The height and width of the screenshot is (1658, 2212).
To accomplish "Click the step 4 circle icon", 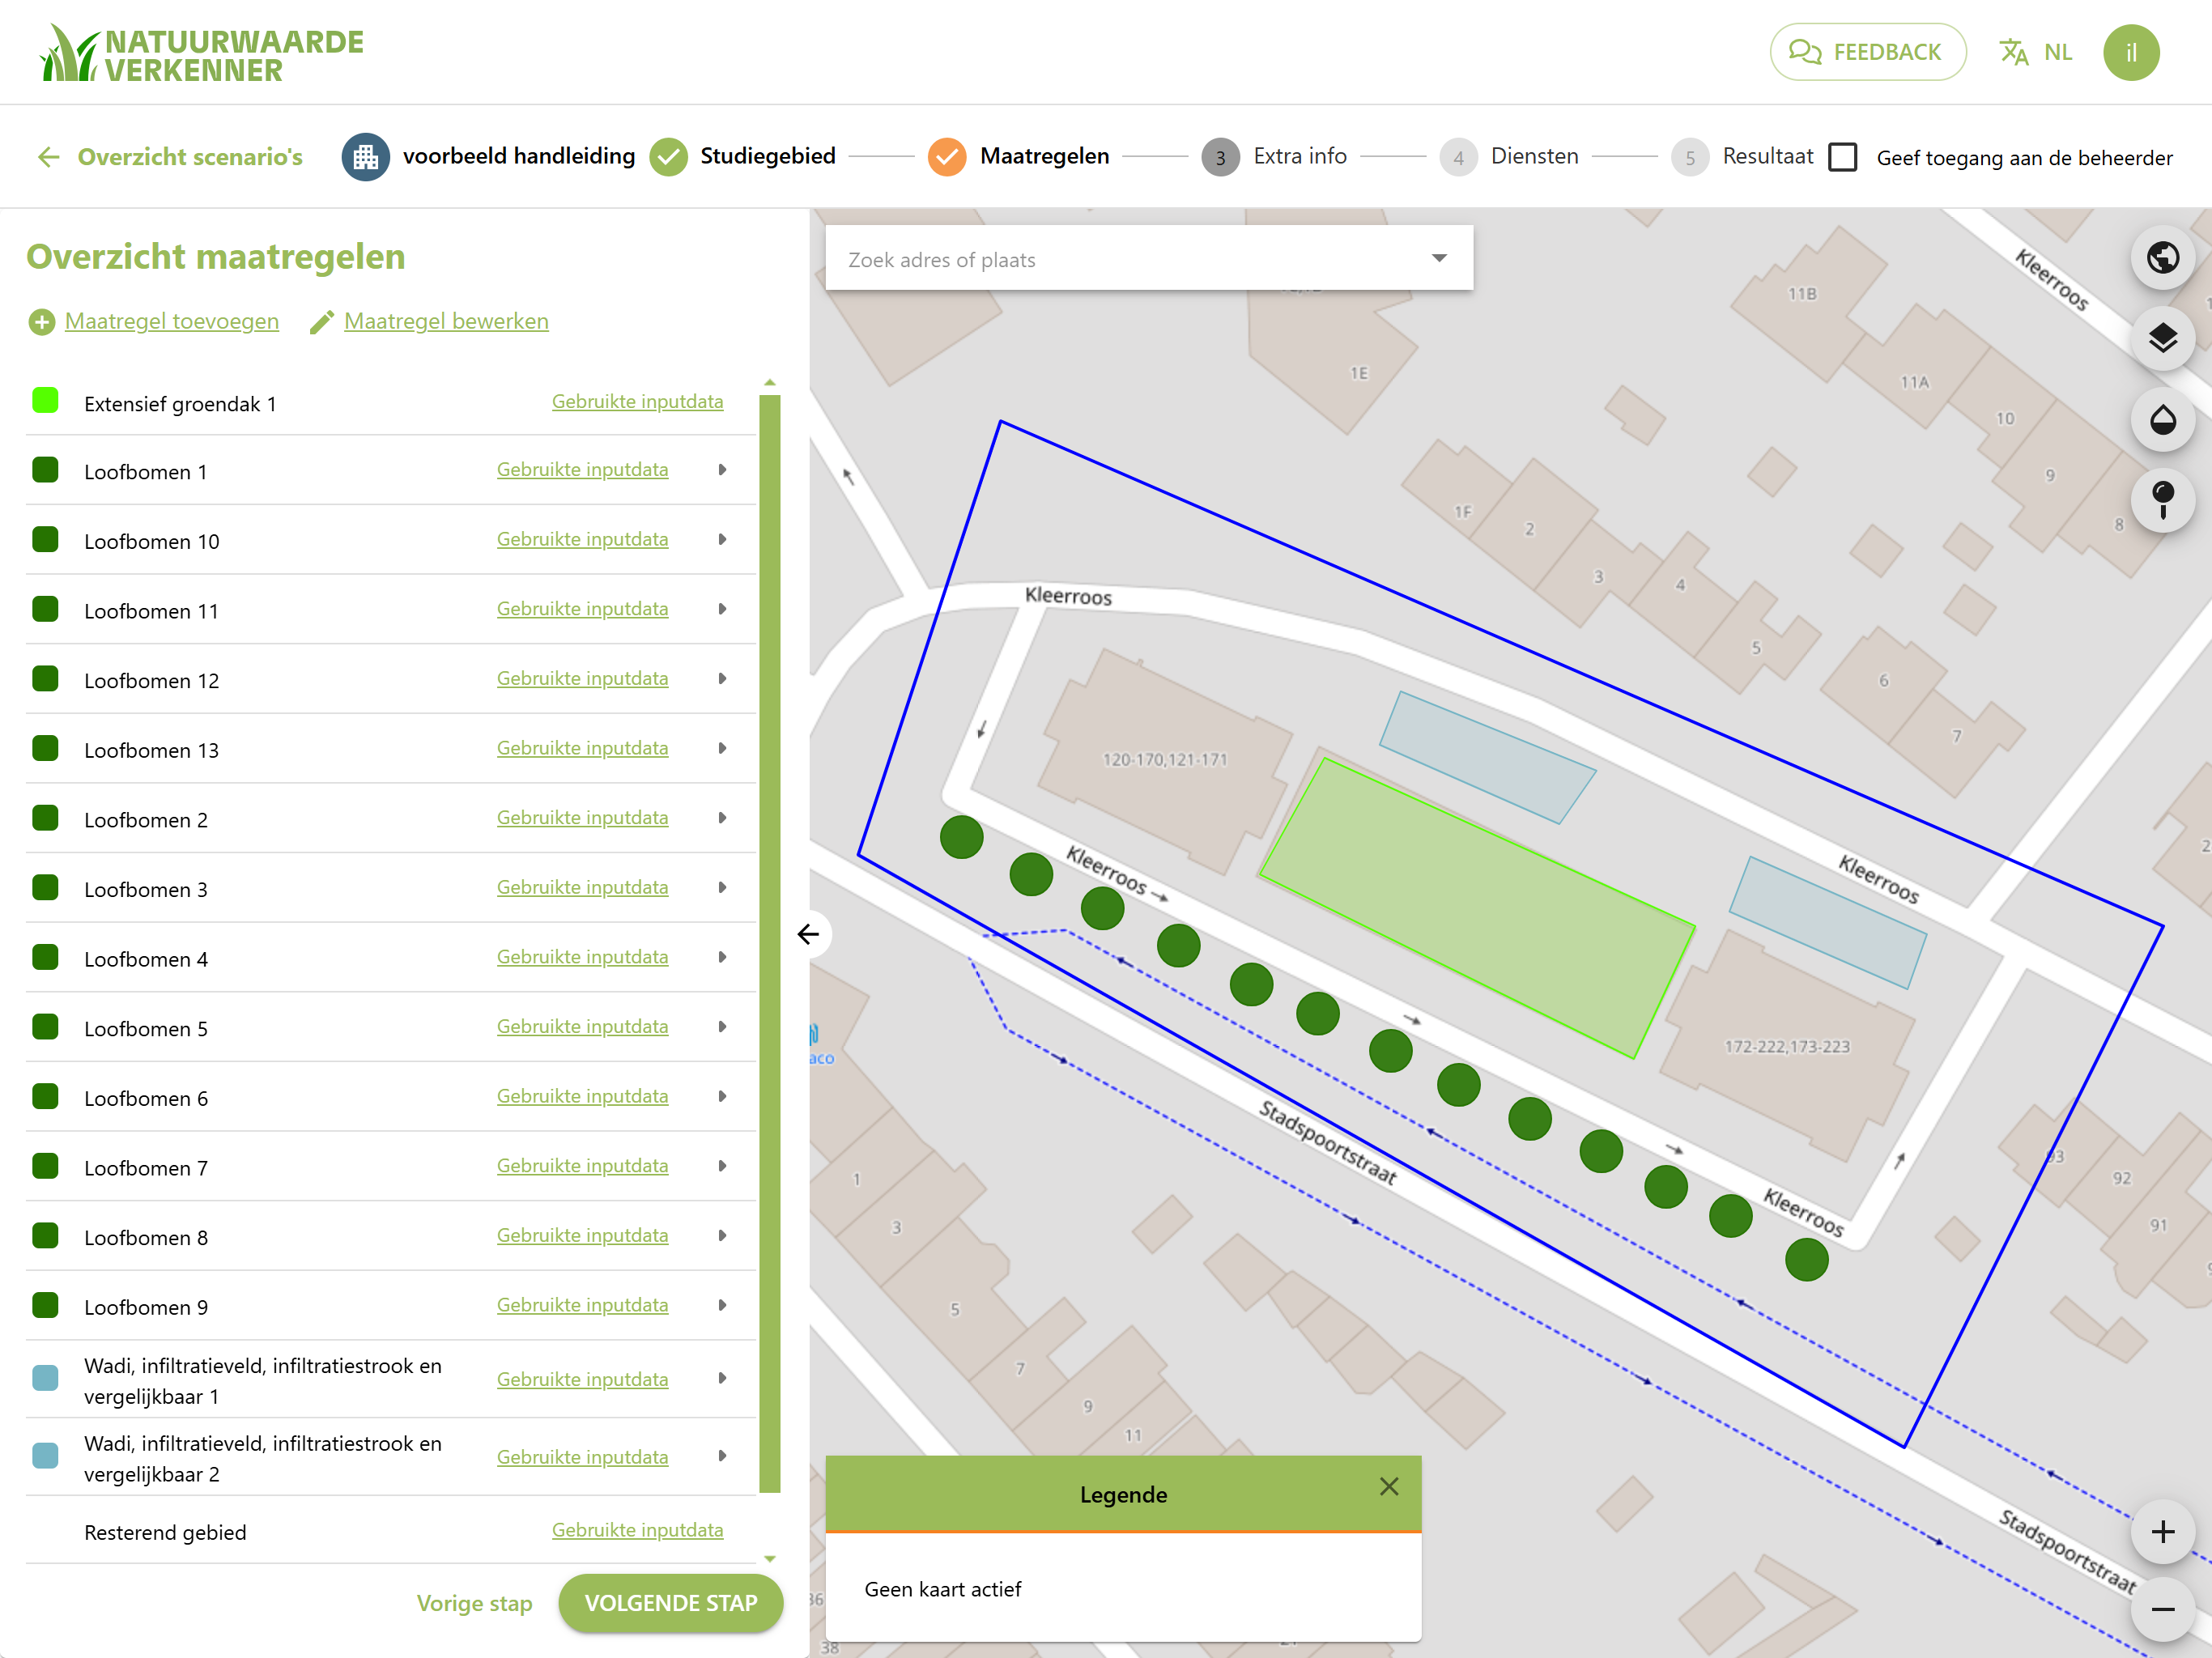I will click(x=1458, y=157).
